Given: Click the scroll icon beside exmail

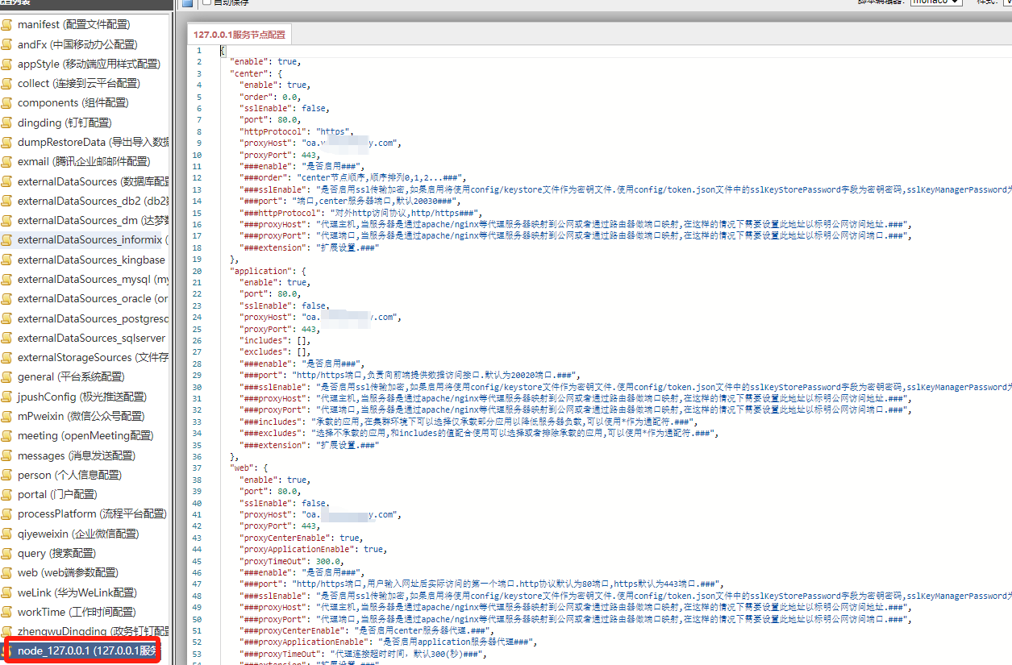Looking at the screenshot, I should [x=7, y=162].
